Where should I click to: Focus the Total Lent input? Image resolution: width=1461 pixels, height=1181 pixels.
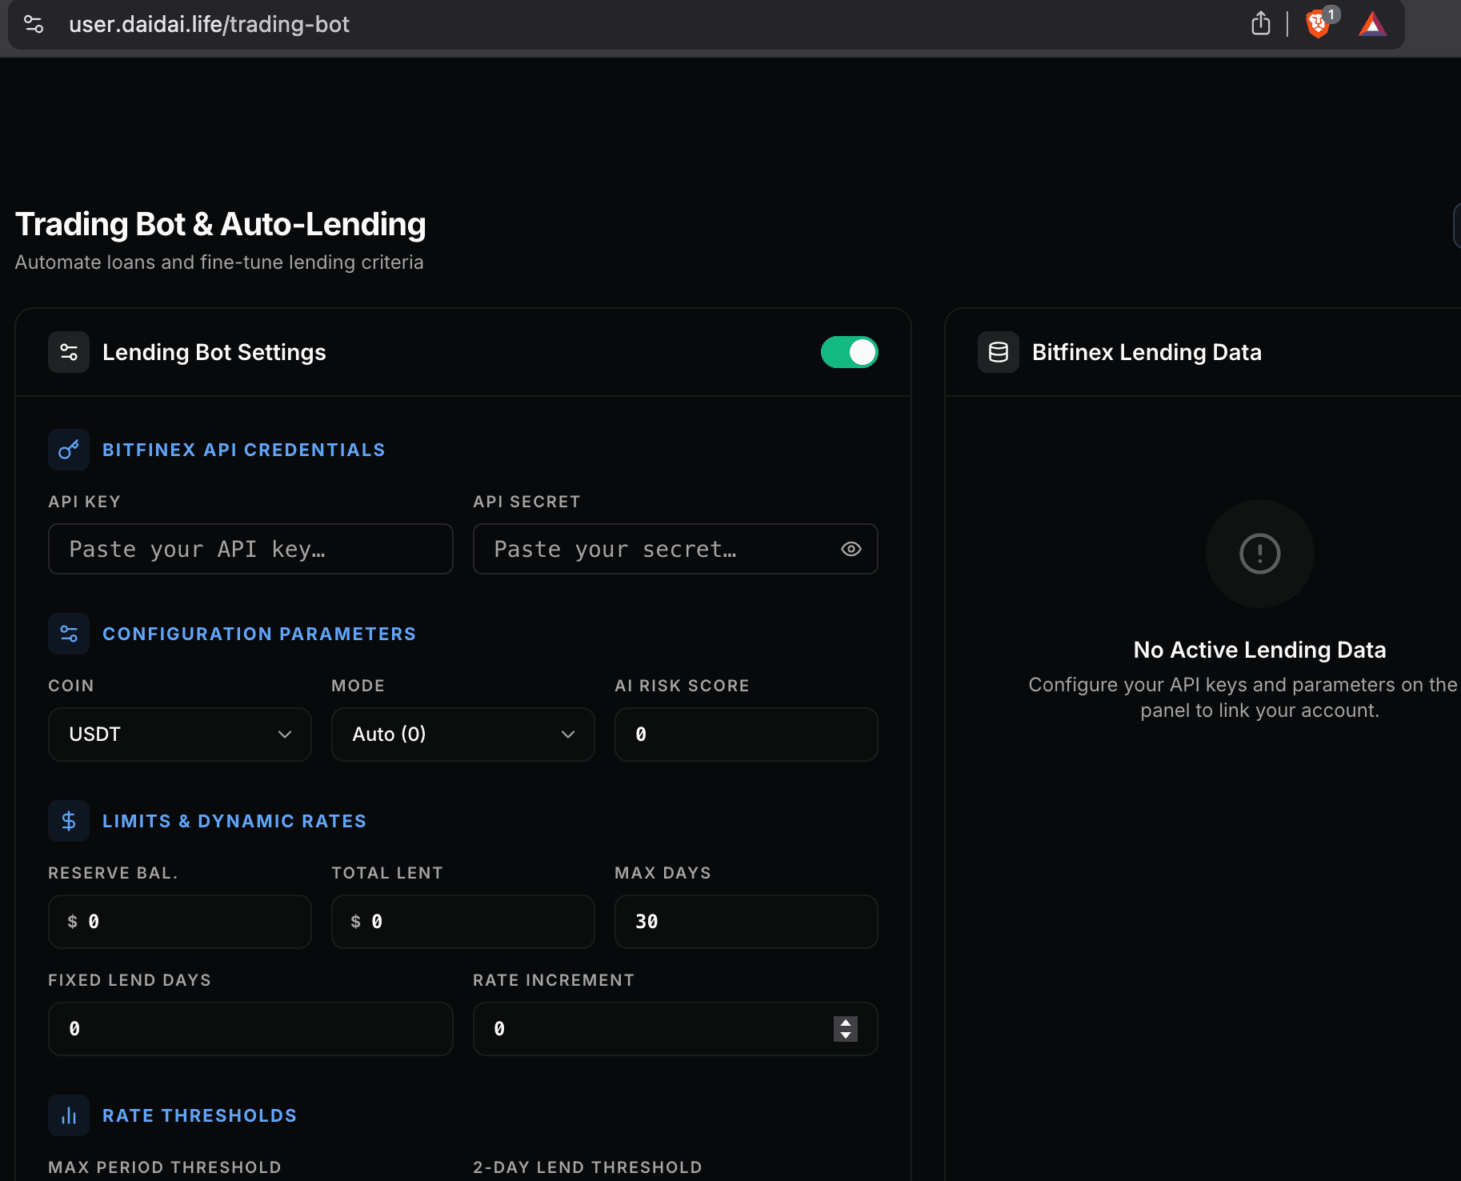tap(463, 922)
